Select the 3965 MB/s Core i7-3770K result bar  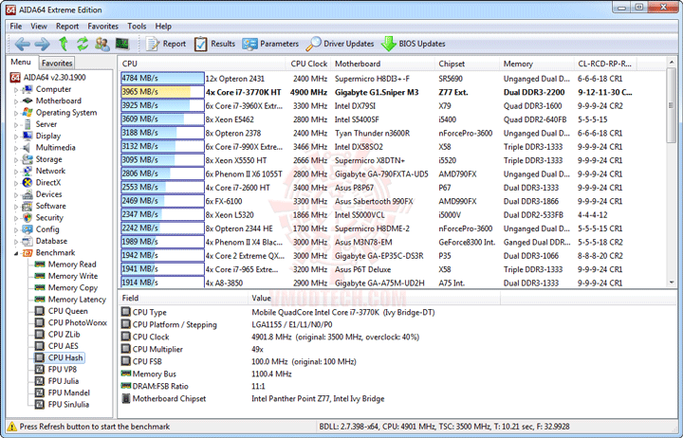tap(162, 92)
